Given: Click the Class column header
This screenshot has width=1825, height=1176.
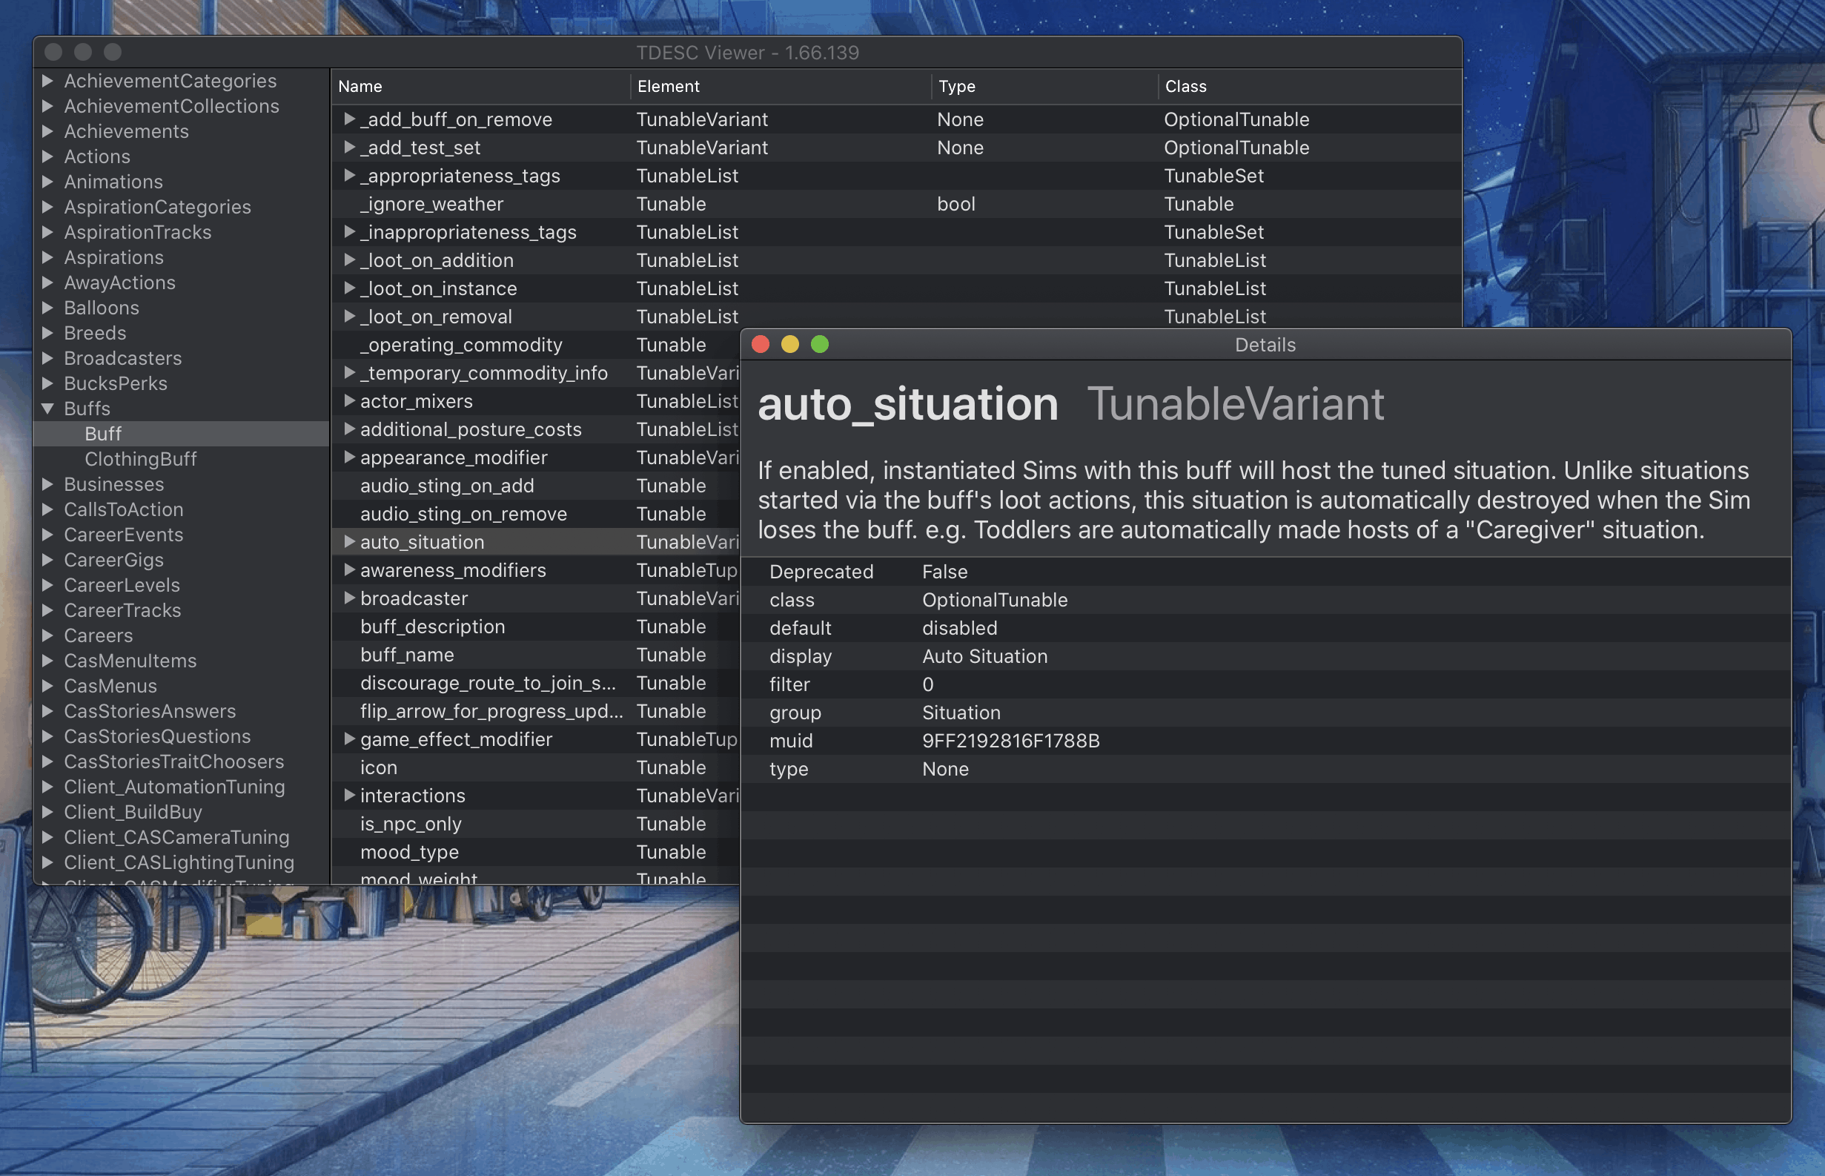Looking at the screenshot, I should pos(1185,86).
